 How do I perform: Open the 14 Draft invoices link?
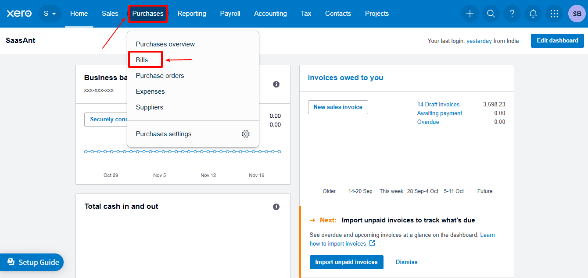coord(438,105)
